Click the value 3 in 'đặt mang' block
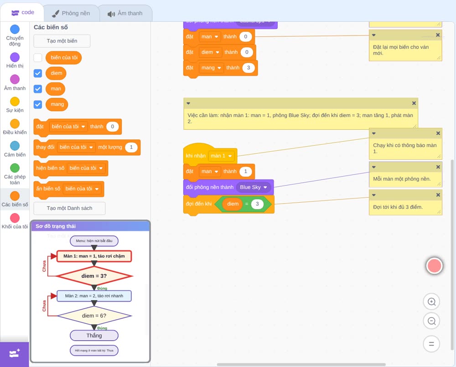 [x=249, y=68]
